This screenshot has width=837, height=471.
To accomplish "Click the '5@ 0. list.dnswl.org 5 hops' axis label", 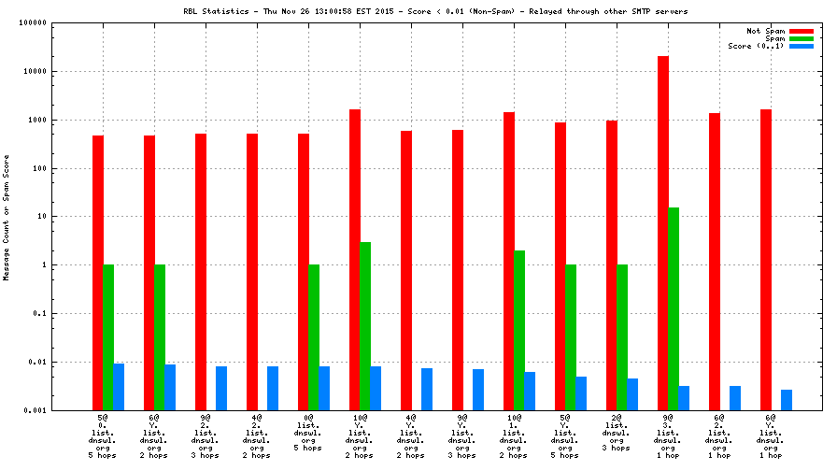I will click(103, 435).
